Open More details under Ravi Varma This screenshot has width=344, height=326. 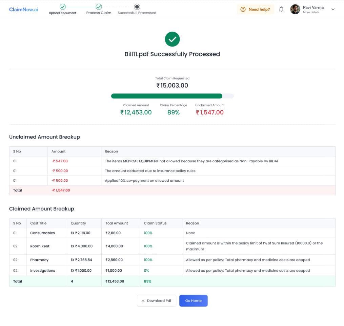(313, 11)
